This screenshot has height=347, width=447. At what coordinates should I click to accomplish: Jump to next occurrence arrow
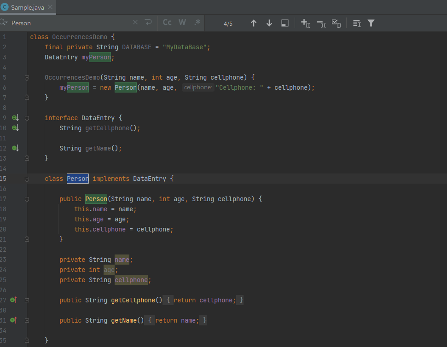269,23
